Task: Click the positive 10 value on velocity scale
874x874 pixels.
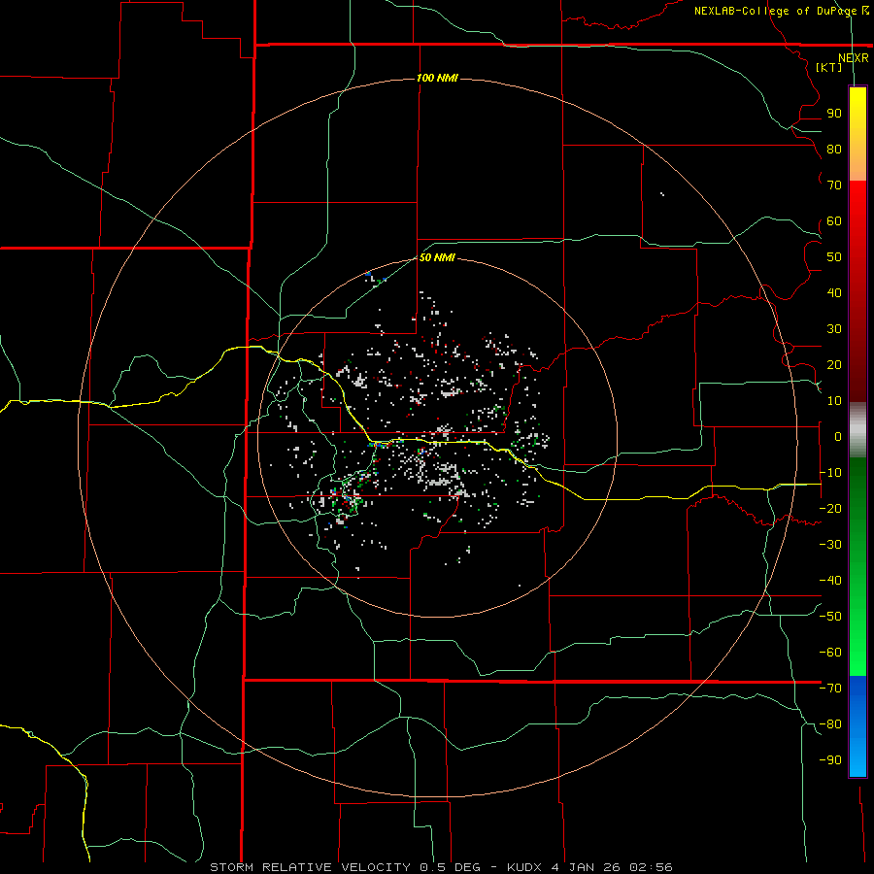Action: (x=834, y=401)
